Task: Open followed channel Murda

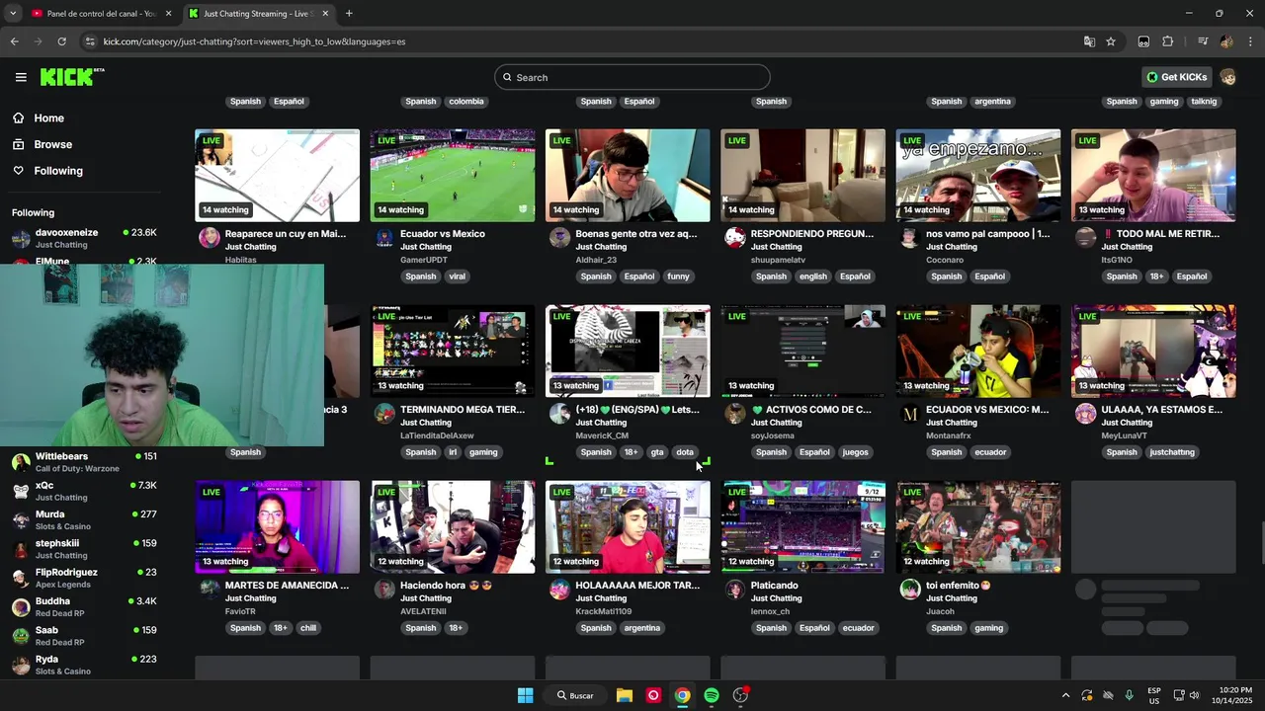Action: point(84,519)
